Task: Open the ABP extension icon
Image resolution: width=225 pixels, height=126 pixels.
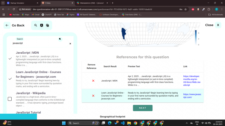Action: [x=193, y=9]
